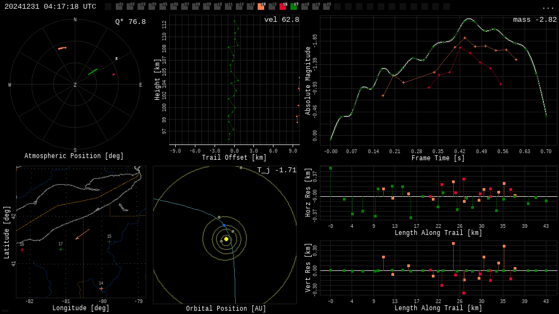The image size is (559, 314).
Task: Click the green station 17 swatch
Action: [x=294, y=7]
